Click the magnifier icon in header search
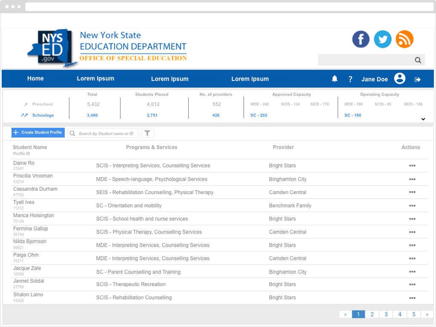Viewport: 436px width, 327px height. pyautogui.click(x=418, y=60)
